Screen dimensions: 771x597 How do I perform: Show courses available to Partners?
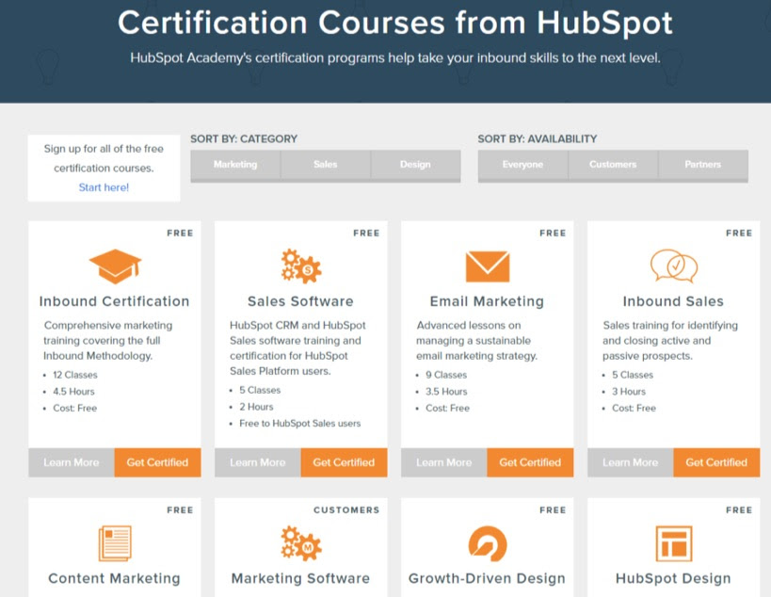pyautogui.click(x=703, y=165)
